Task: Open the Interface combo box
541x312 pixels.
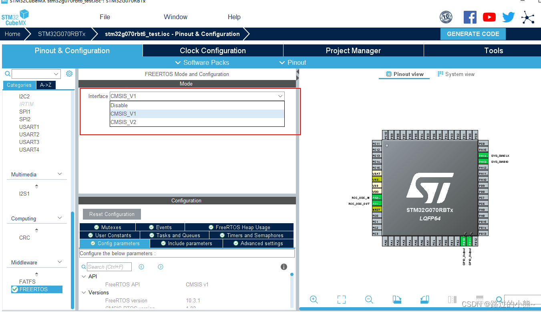Action: click(197, 96)
